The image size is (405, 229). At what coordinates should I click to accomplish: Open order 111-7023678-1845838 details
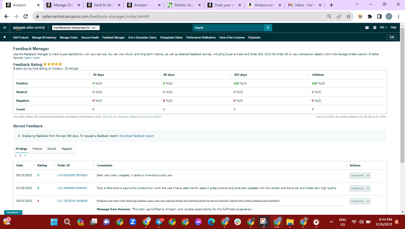click(72, 201)
